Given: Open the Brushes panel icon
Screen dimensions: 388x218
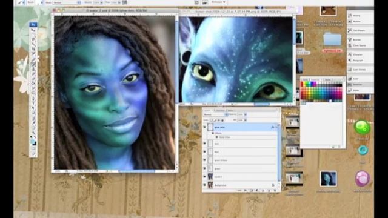Looking at the screenshot, I should [350, 39].
